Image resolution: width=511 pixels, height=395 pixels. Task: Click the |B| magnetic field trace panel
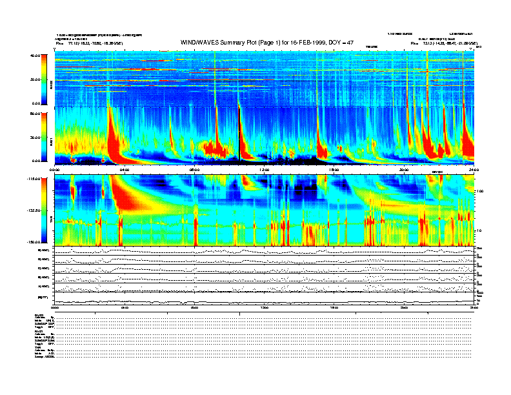pos(265,298)
